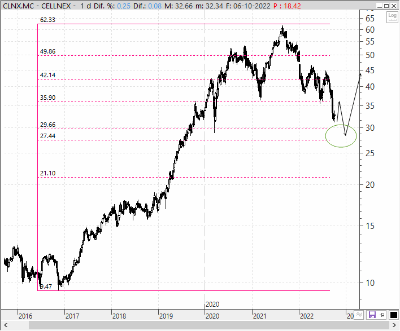The height and width of the screenshot is (331, 400).
Task: Click the date F: 06-10-2022
Action: tap(248, 6)
